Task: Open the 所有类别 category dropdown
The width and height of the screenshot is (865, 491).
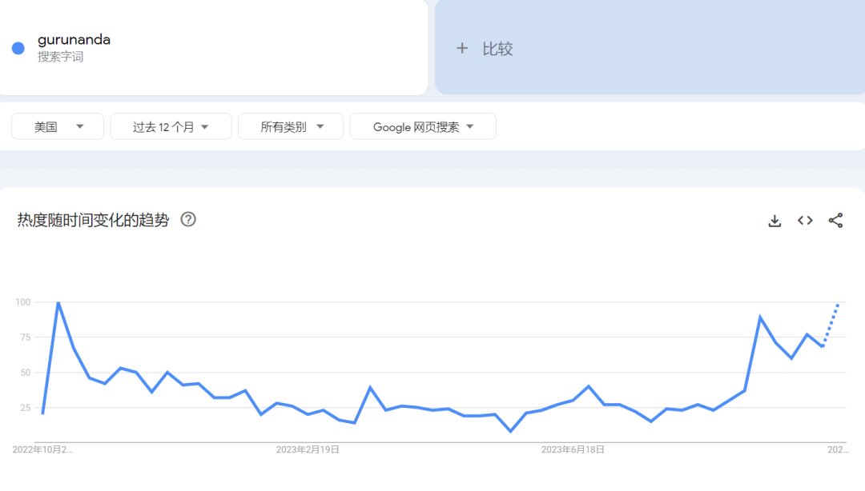Action: 291,126
